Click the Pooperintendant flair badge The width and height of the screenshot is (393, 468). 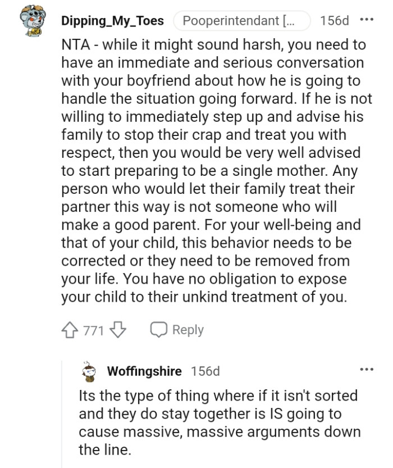pos(241,20)
